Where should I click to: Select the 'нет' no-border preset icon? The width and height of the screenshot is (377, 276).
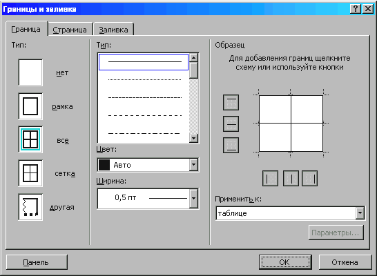pos(30,72)
